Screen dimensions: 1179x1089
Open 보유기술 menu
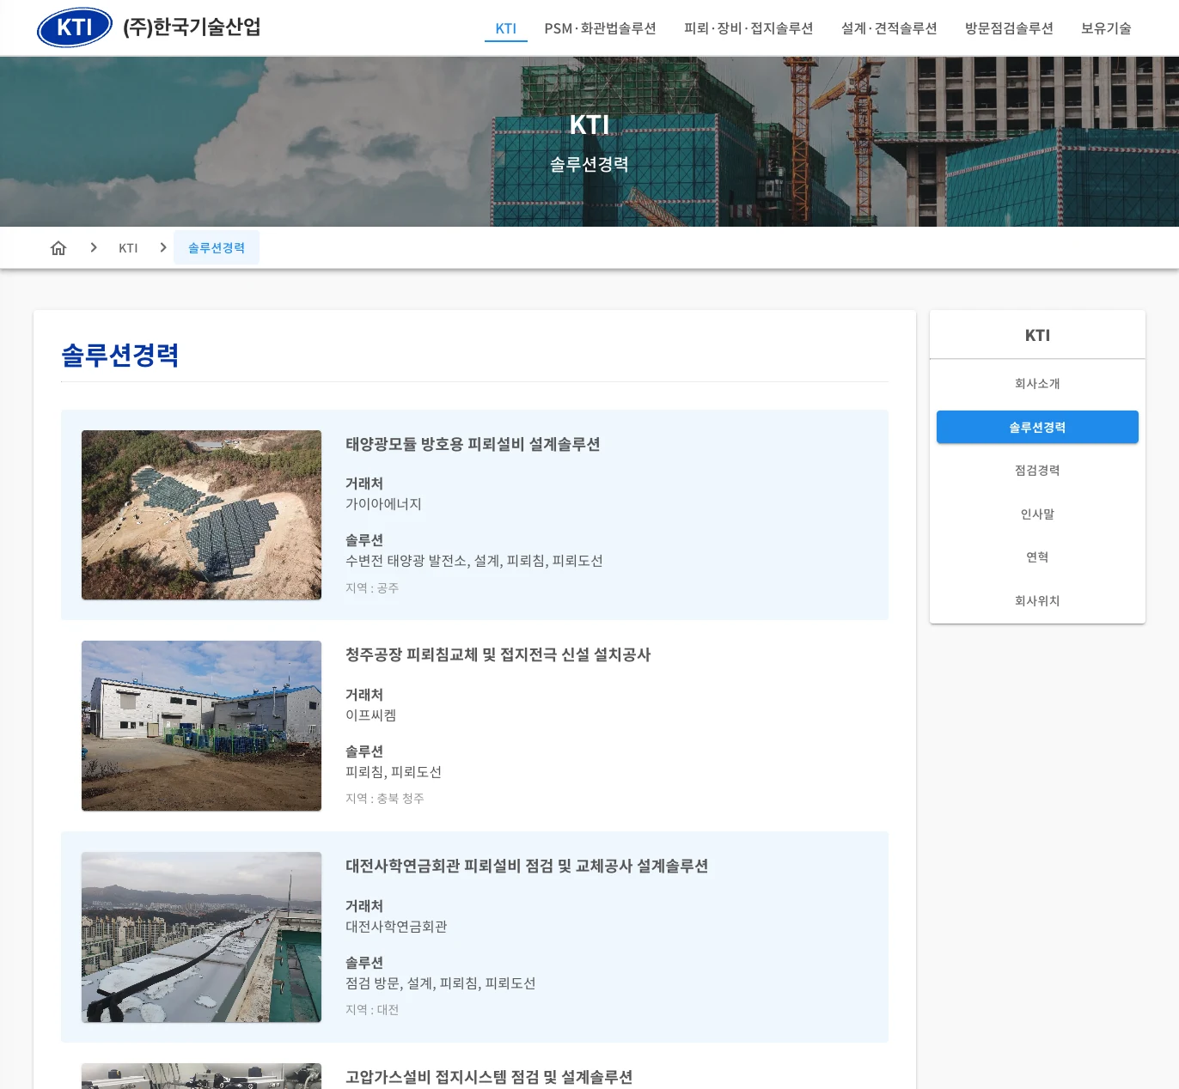tap(1106, 28)
